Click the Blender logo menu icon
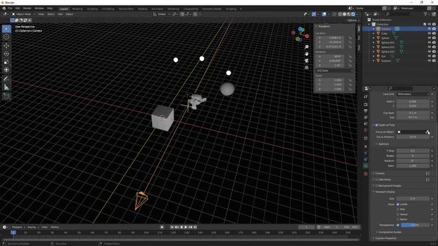 [4, 8]
